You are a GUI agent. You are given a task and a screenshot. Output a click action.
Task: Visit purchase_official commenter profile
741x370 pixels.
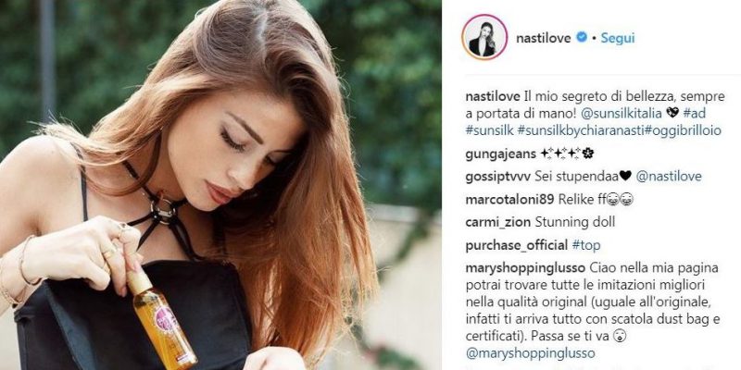click(516, 245)
